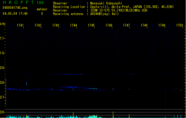This screenshot has height=118, width=186.
Task: Click the 1748 time axis marker
Action: coord(144,25)
